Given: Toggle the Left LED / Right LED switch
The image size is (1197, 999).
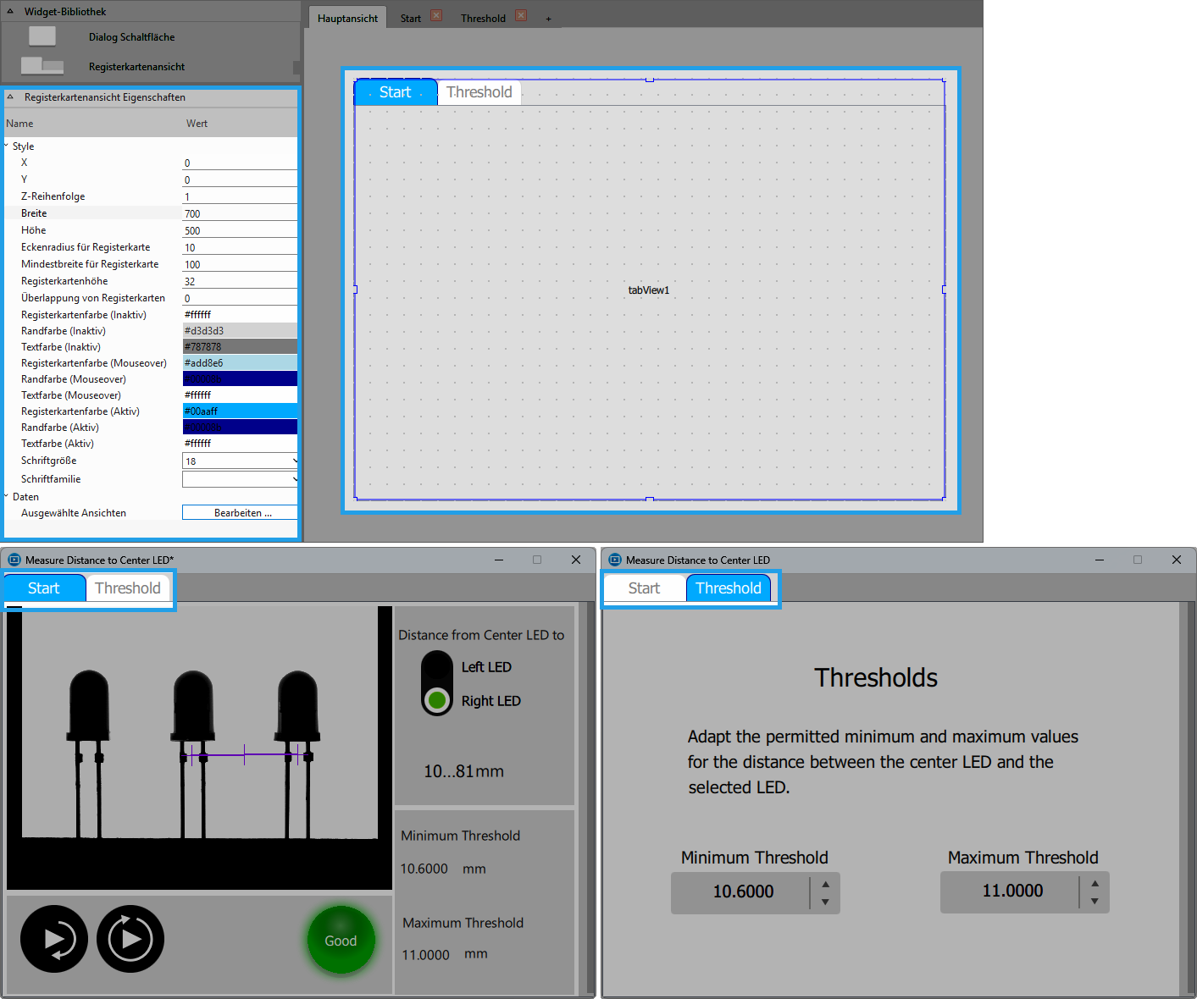Looking at the screenshot, I should (437, 683).
